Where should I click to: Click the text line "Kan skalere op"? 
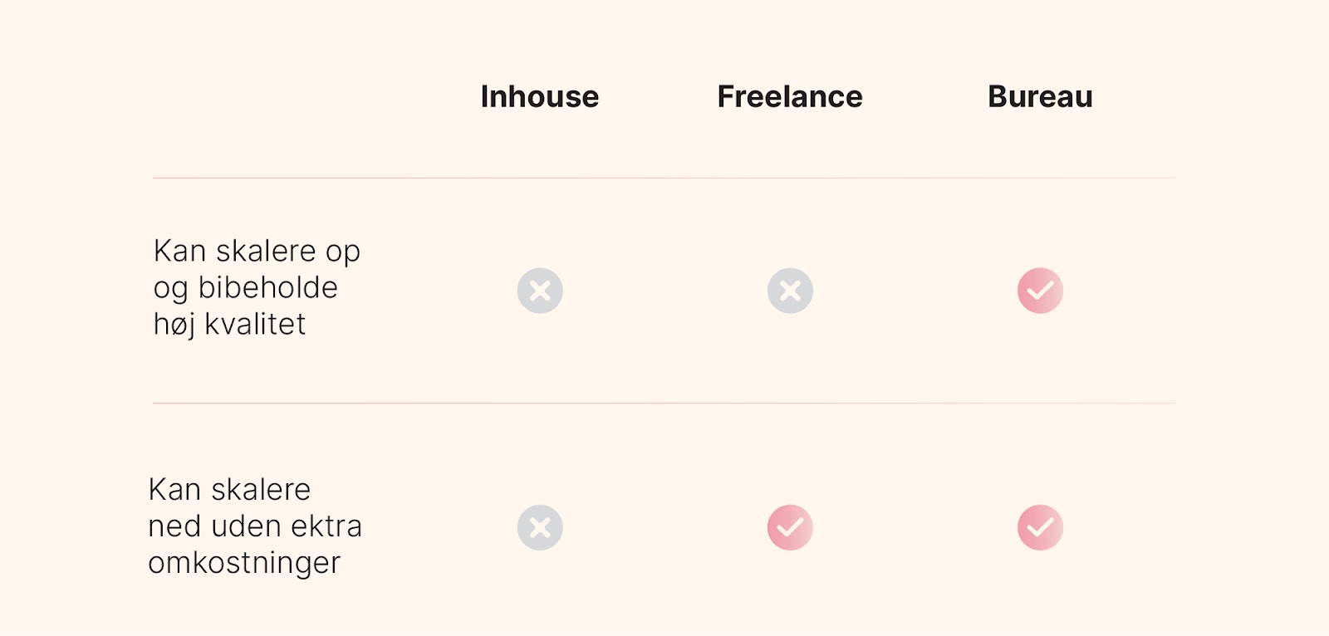pyautogui.click(x=257, y=251)
